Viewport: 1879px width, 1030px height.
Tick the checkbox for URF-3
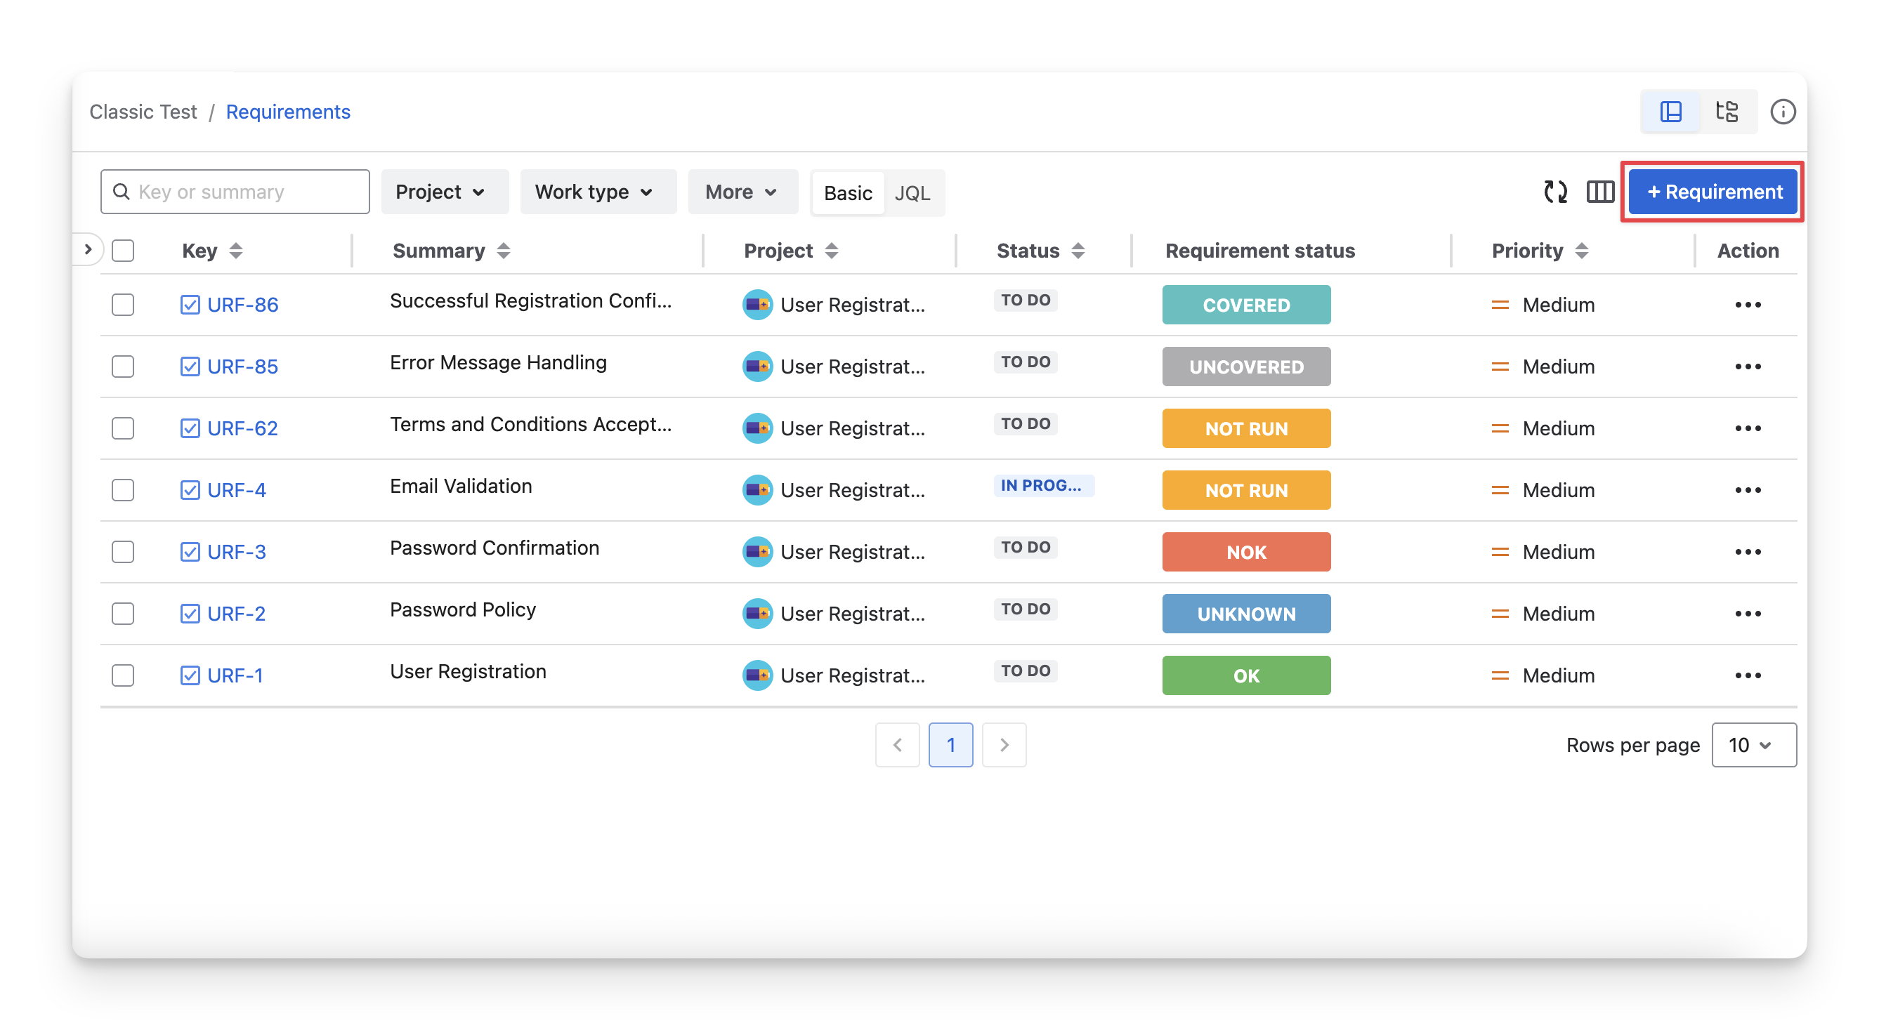tap(122, 552)
